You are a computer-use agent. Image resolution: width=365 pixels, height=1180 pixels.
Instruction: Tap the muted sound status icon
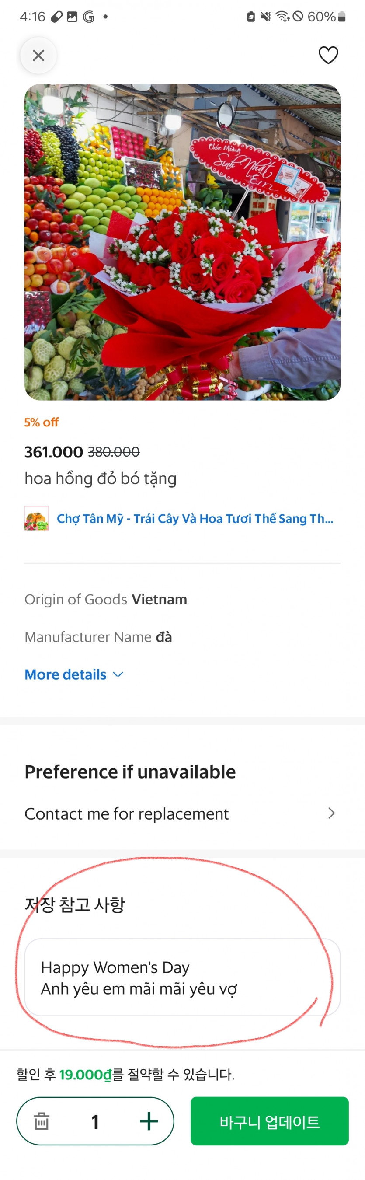pos(266,17)
